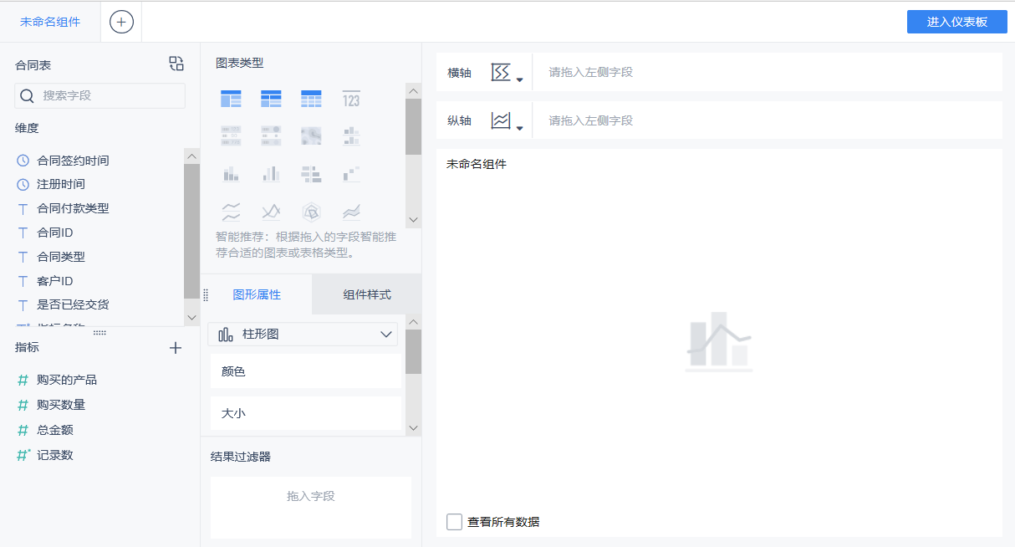Click the clock icon of 合同签约时间
The image size is (1015, 547).
click(x=23, y=161)
